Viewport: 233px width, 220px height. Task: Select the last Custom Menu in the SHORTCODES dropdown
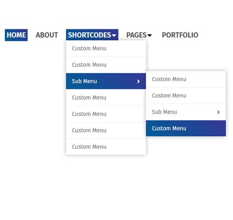point(106,147)
